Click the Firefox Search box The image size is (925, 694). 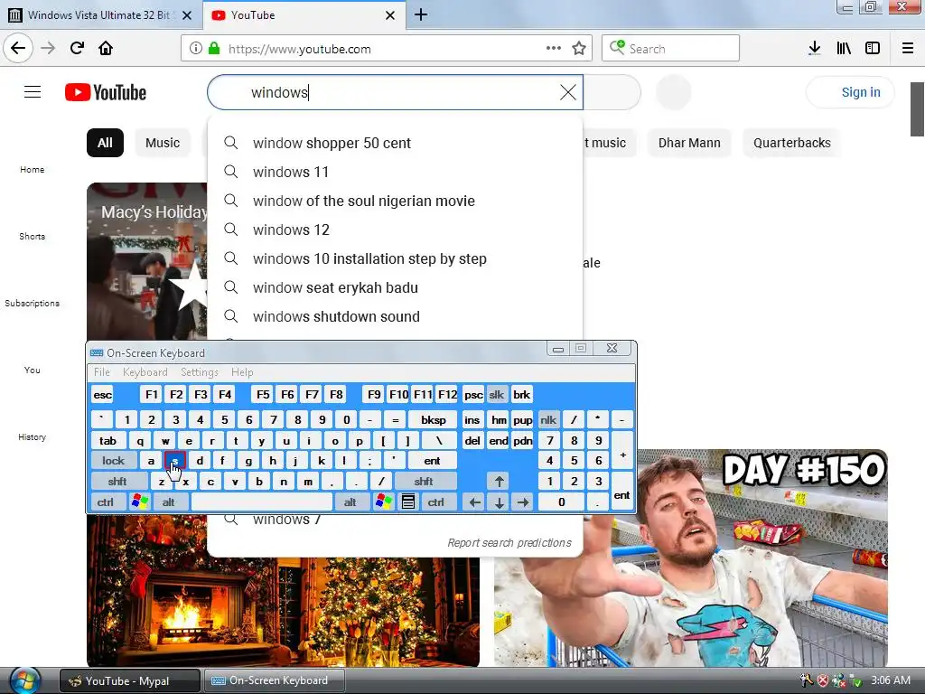pos(670,49)
